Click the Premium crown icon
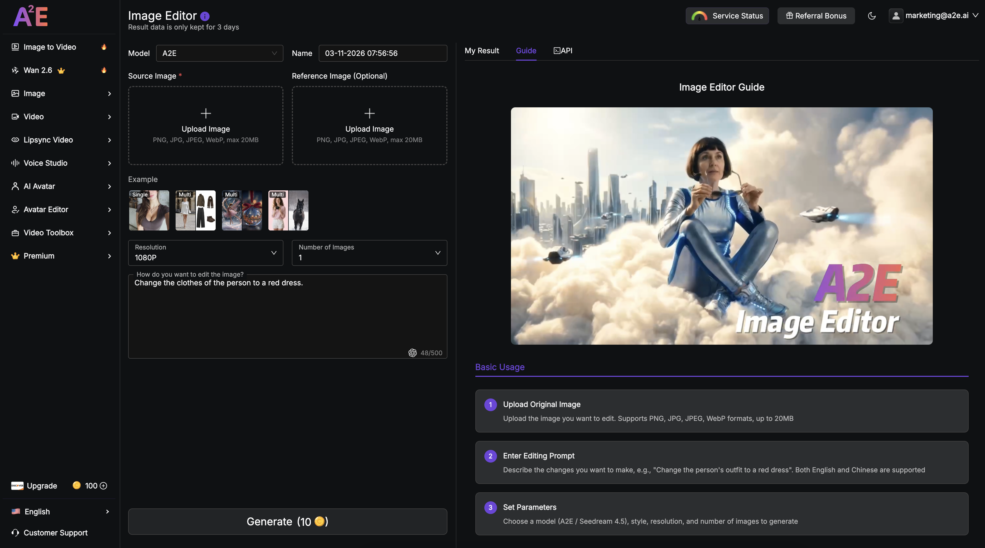Viewport: 985px width, 548px height. point(15,256)
